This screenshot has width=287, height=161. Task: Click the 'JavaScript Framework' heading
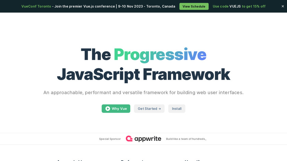click(143, 75)
